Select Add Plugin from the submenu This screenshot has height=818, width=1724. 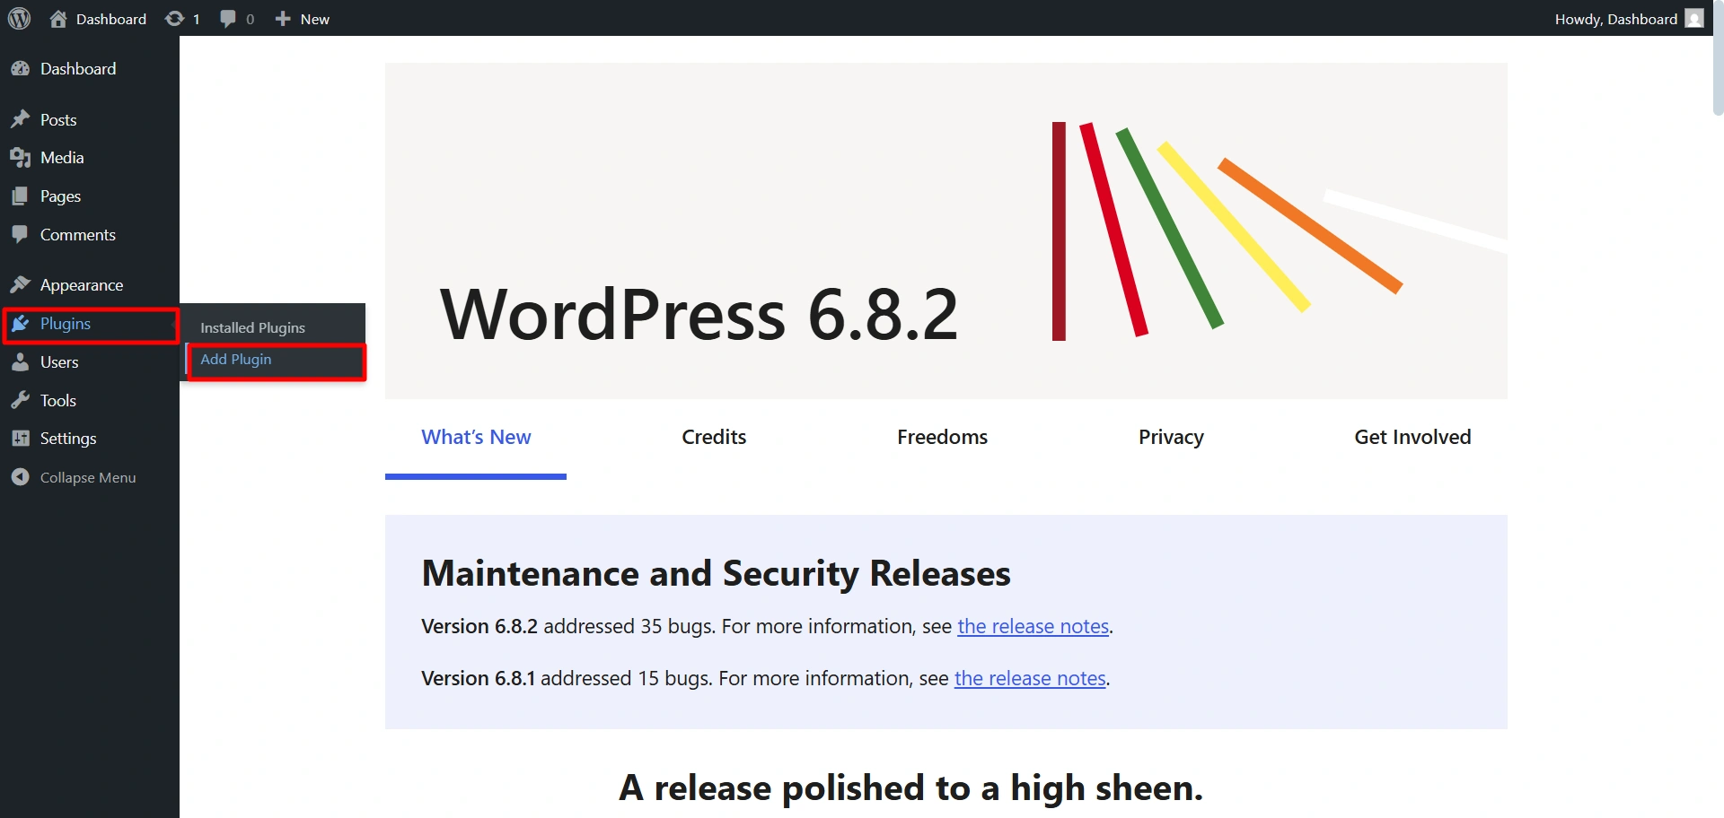click(236, 360)
